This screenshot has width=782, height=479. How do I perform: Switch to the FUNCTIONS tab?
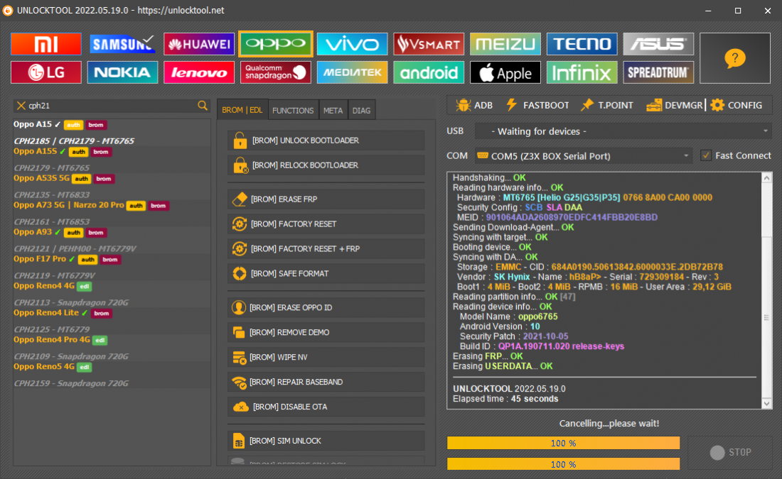(293, 111)
